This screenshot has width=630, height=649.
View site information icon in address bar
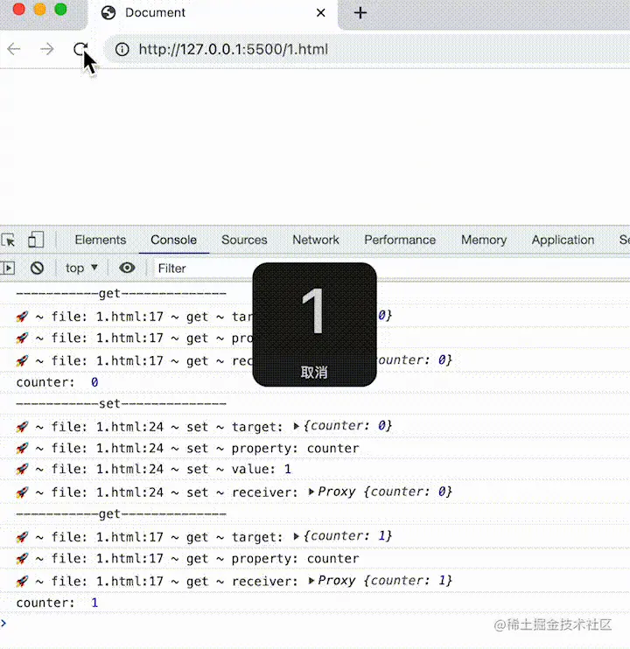click(x=122, y=49)
